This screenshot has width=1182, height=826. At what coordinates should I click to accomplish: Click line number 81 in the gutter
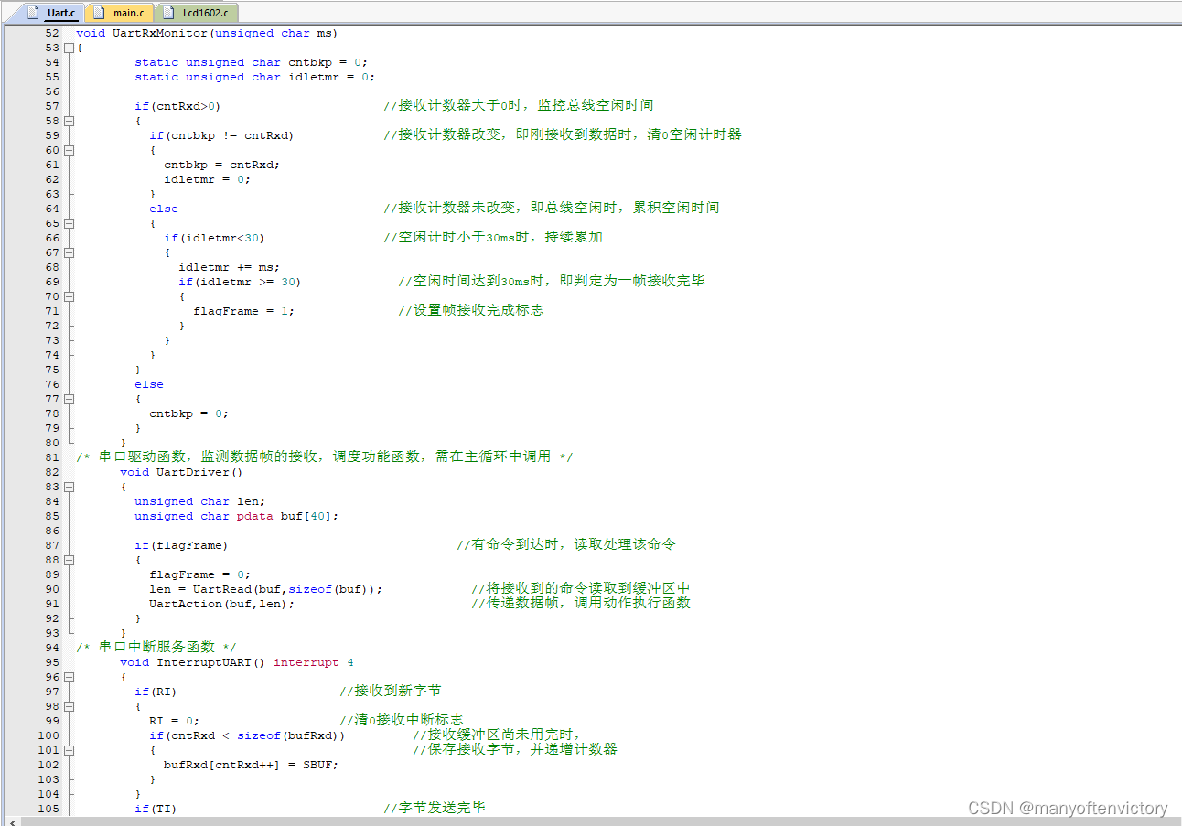click(x=51, y=457)
